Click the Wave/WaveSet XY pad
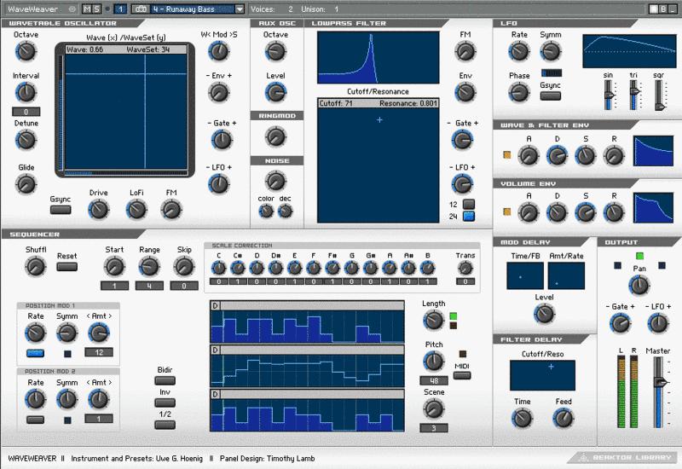The width and height of the screenshot is (682, 469). (x=126, y=112)
